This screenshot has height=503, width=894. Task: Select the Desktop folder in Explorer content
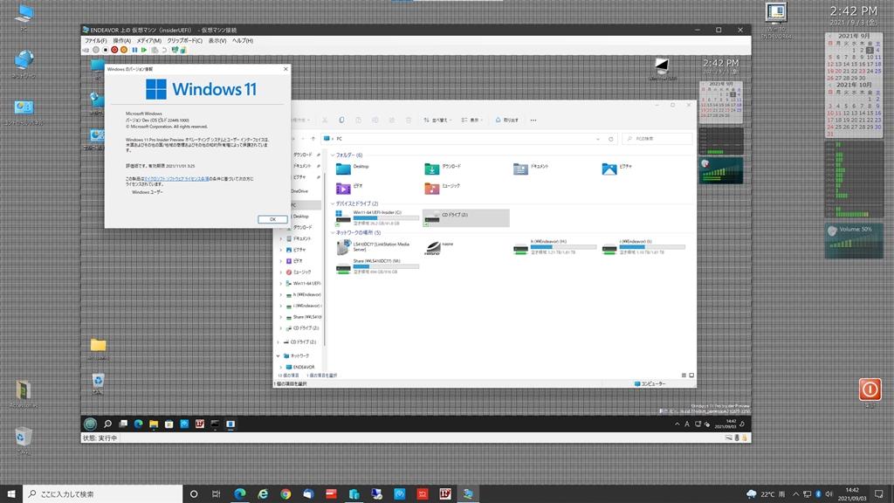[353, 169]
